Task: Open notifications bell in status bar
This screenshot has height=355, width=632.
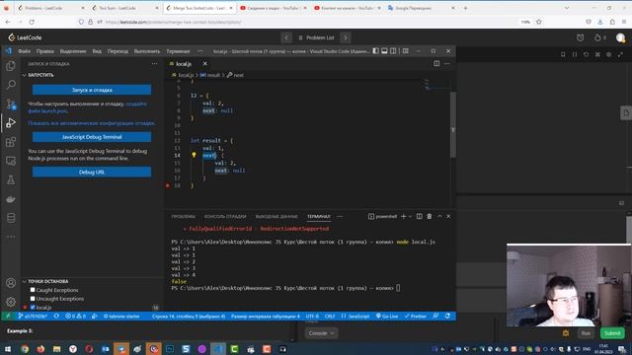Action: [x=447, y=316]
